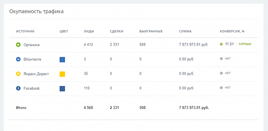
Task: Click the Яндекс.Директ leads value 35
Action: tap(86, 74)
